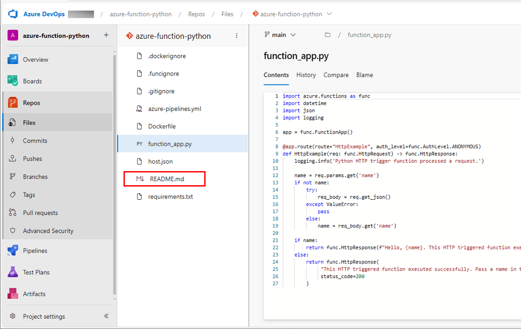521x329 pixels.
Task: Open Branches in Repos menu
Action: tap(58, 176)
